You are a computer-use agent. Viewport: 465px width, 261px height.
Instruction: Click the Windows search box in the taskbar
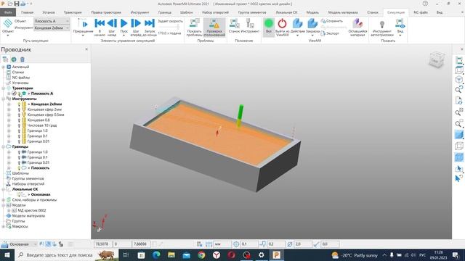pos(66,254)
